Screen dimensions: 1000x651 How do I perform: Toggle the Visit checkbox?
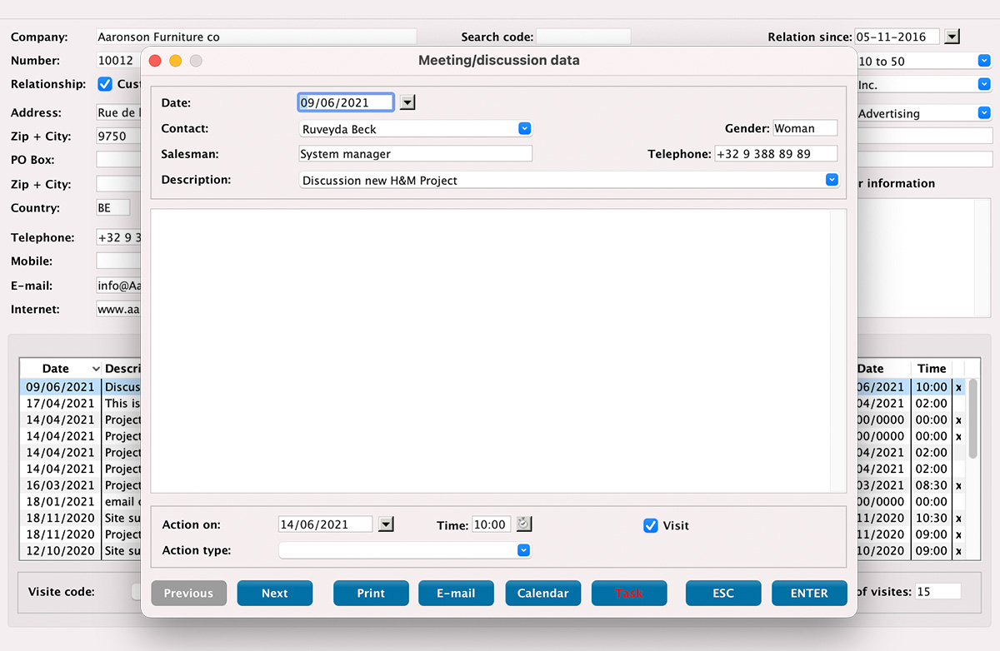(651, 525)
